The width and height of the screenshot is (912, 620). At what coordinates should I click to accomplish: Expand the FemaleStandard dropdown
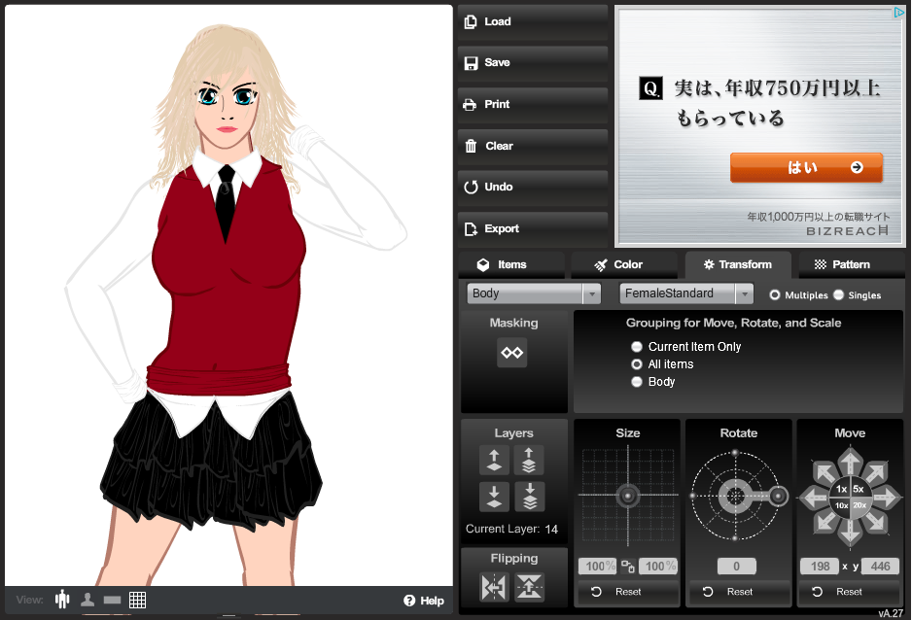686,293
